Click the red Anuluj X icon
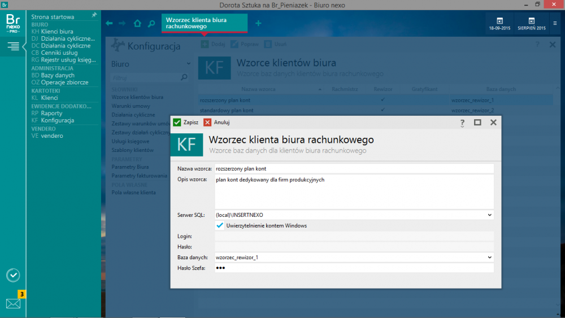Viewport: 565px width, 318px height. click(208, 122)
